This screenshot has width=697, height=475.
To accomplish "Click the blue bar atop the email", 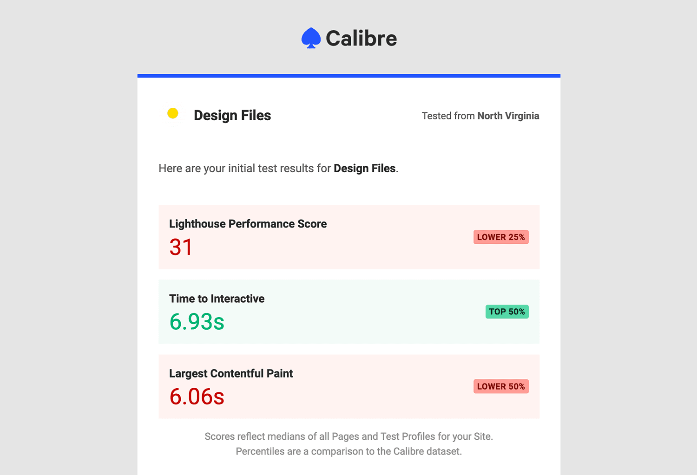I will coord(348,76).
